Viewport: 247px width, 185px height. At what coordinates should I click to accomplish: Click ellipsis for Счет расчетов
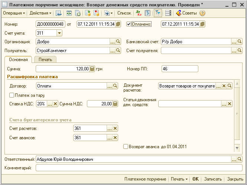point(110,128)
